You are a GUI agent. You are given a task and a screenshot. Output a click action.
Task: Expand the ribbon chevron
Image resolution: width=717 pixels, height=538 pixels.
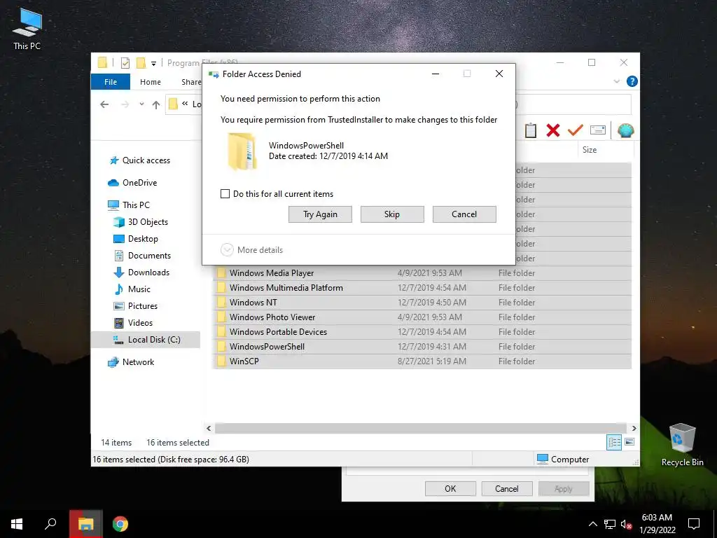click(x=616, y=81)
